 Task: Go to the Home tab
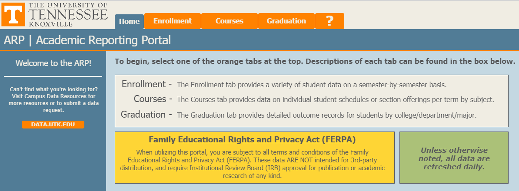click(129, 22)
